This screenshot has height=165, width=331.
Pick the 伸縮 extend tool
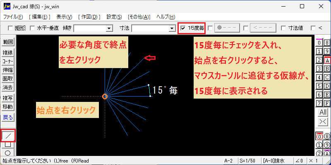click(8, 70)
